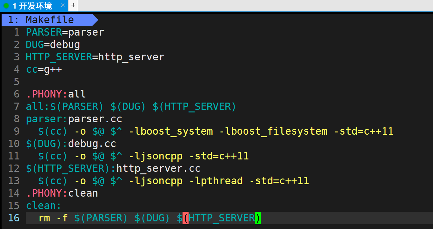The width and height of the screenshot is (433, 229).
Task: Click -std=c++11 at end of line 13
Action: (x=279, y=181)
